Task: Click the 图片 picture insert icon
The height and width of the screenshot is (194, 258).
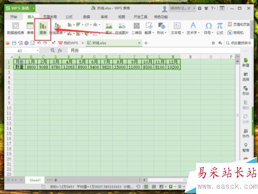Action: click(109, 28)
